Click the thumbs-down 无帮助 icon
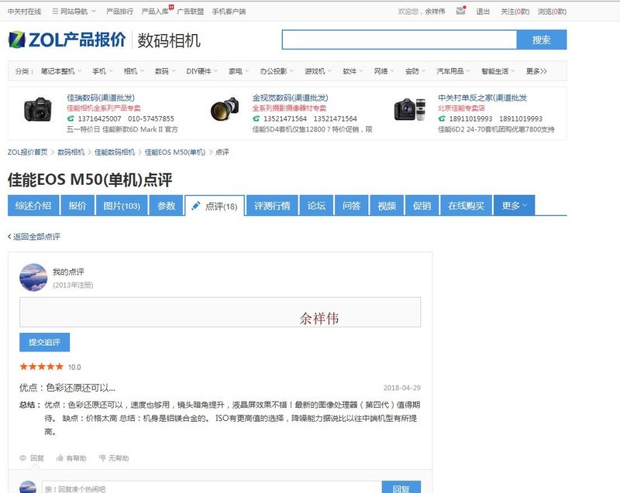 coord(102,458)
